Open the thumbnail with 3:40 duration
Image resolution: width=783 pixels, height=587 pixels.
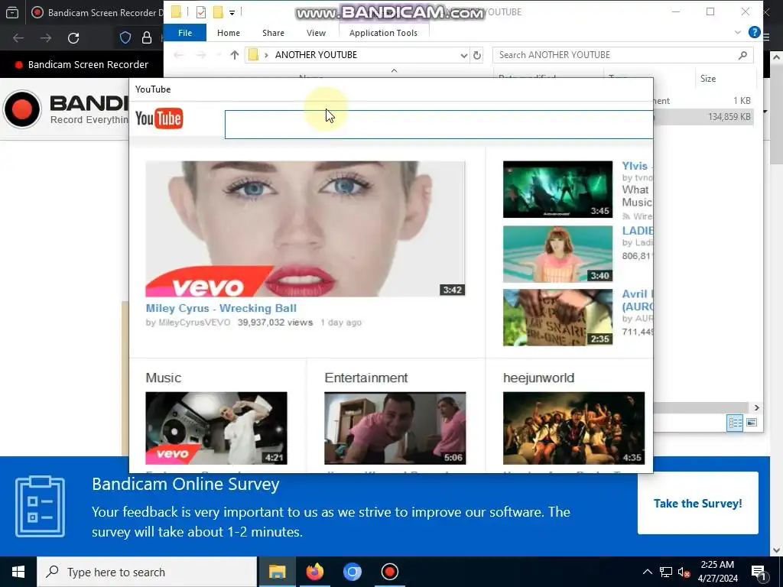[x=557, y=254]
